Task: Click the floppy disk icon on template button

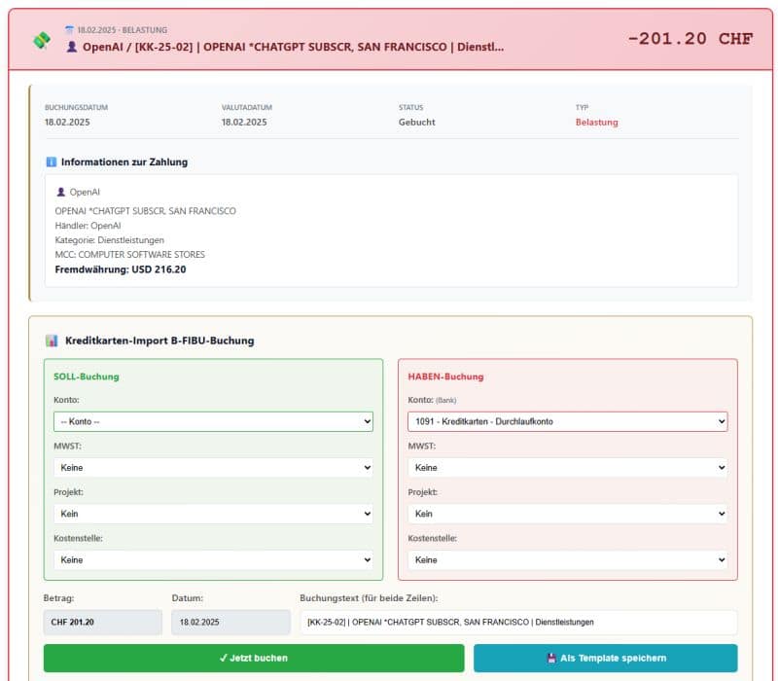Action: point(551,659)
